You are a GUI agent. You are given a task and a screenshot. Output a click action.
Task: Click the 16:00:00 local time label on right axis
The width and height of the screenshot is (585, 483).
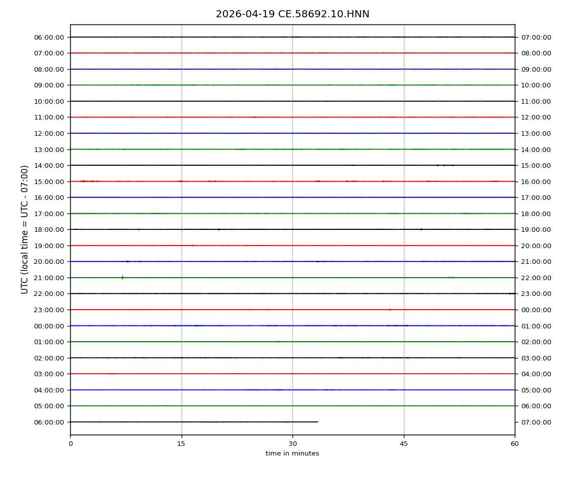pos(536,182)
